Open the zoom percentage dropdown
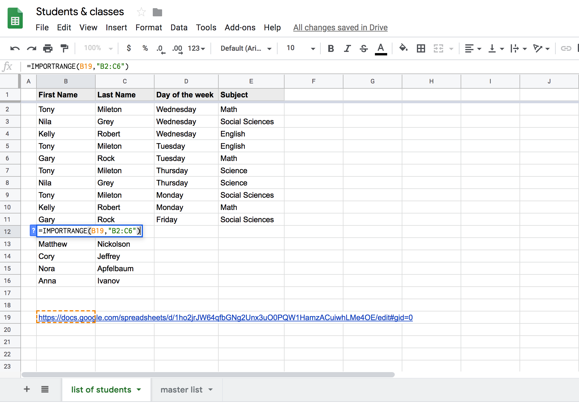 pyautogui.click(x=97, y=48)
